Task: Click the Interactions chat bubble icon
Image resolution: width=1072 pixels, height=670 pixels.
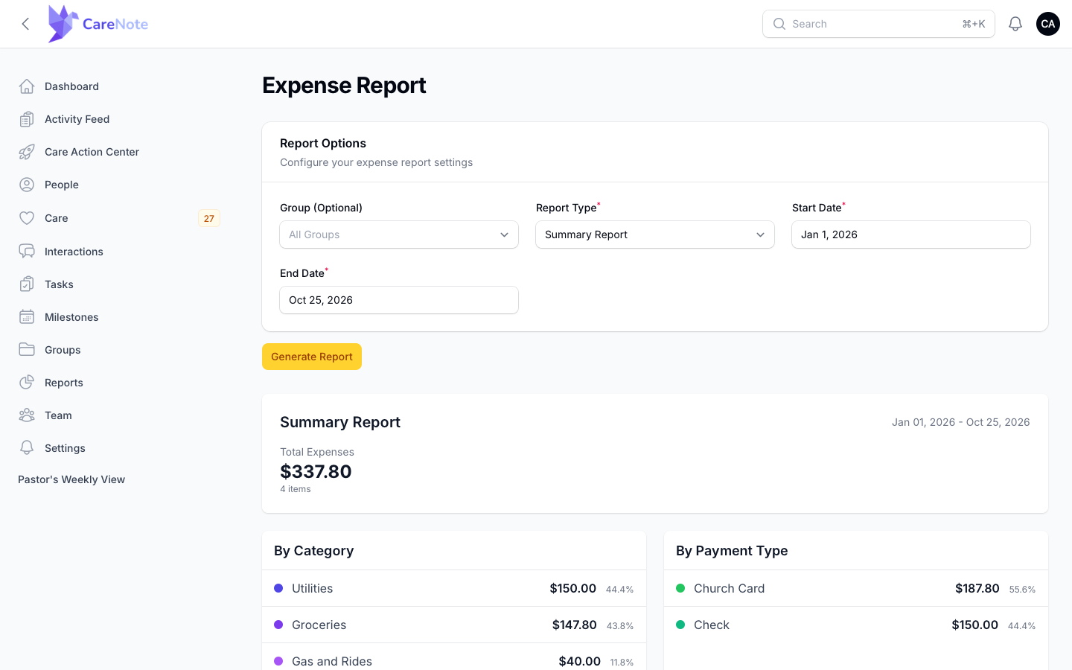Action: tap(27, 252)
